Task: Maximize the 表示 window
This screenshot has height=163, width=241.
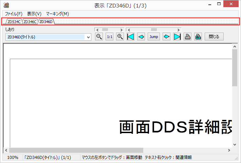Action: [219, 4]
